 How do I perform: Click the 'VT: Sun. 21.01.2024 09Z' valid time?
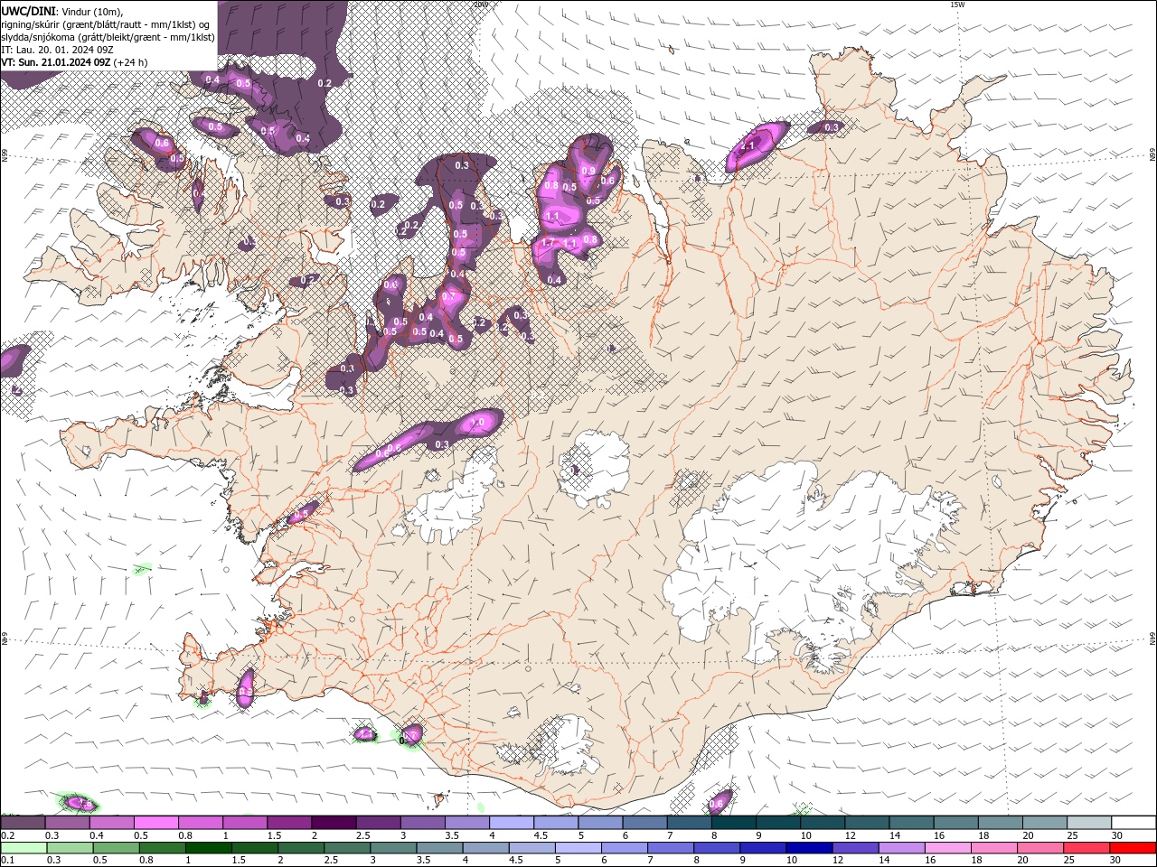click(x=56, y=62)
